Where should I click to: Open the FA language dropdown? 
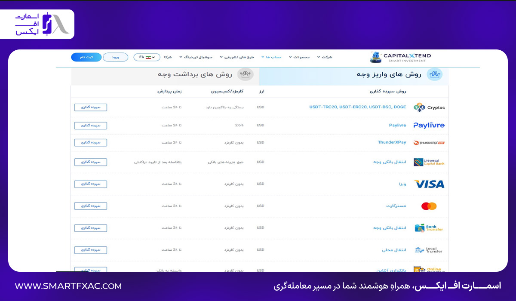(x=147, y=57)
